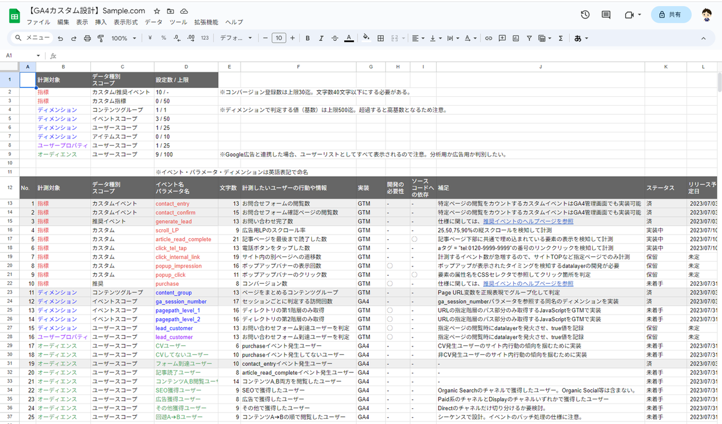Open the text wrapping dropdown
Image resolution: width=722 pixels, height=424 pixels.
point(453,38)
